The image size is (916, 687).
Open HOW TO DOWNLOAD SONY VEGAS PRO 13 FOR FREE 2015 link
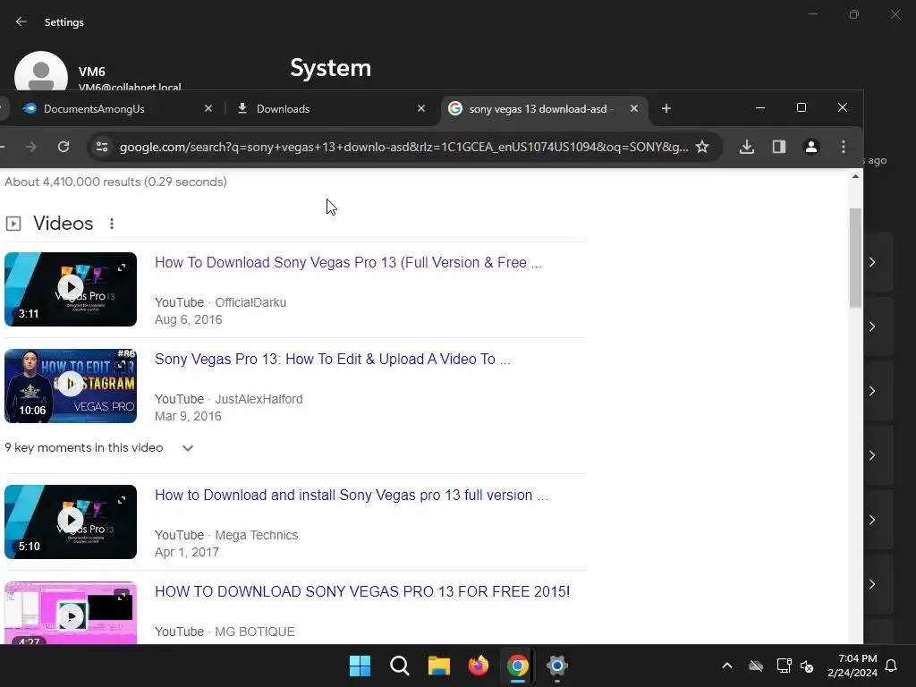pos(362,592)
